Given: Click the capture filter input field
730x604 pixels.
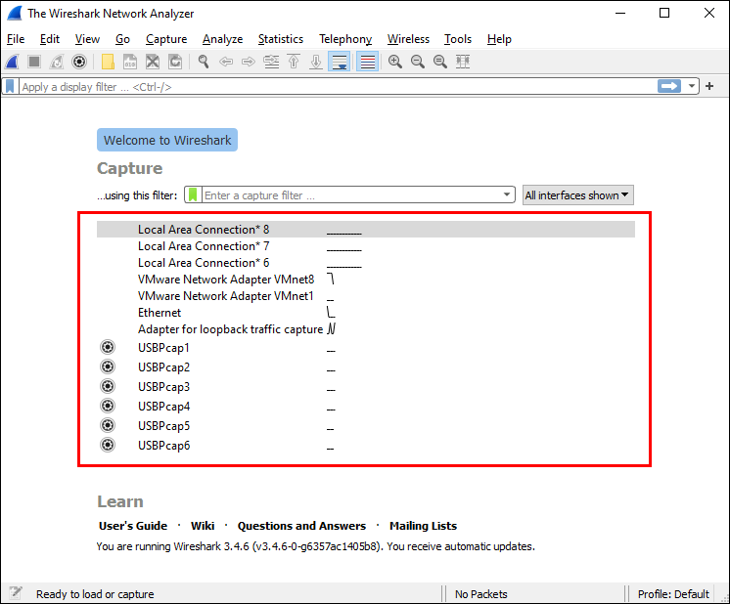Looking at the screenshot, I should click(351, 194).
